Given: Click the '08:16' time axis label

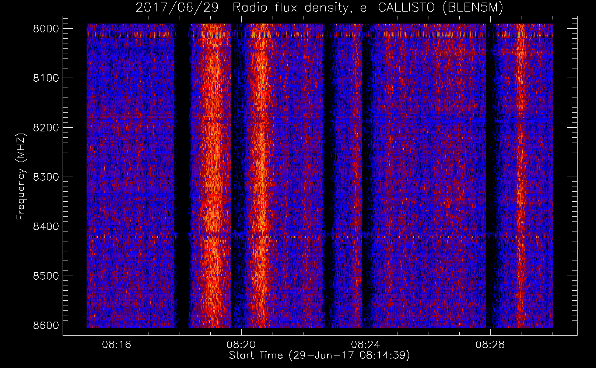Looking at the screenshot, I should pos(117,345).
